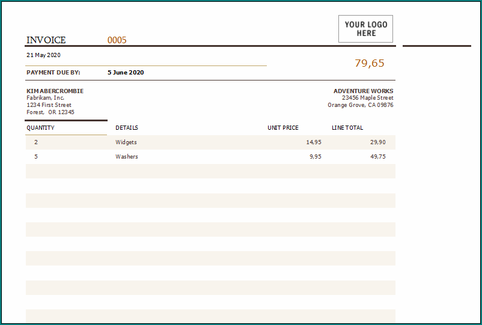
Task: Select unit price 14,95
Action: [x=314, y=142]
